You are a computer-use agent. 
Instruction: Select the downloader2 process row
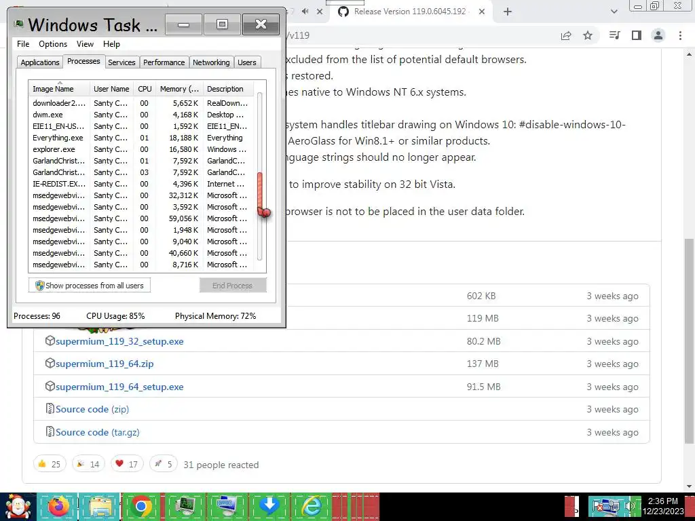141,103
